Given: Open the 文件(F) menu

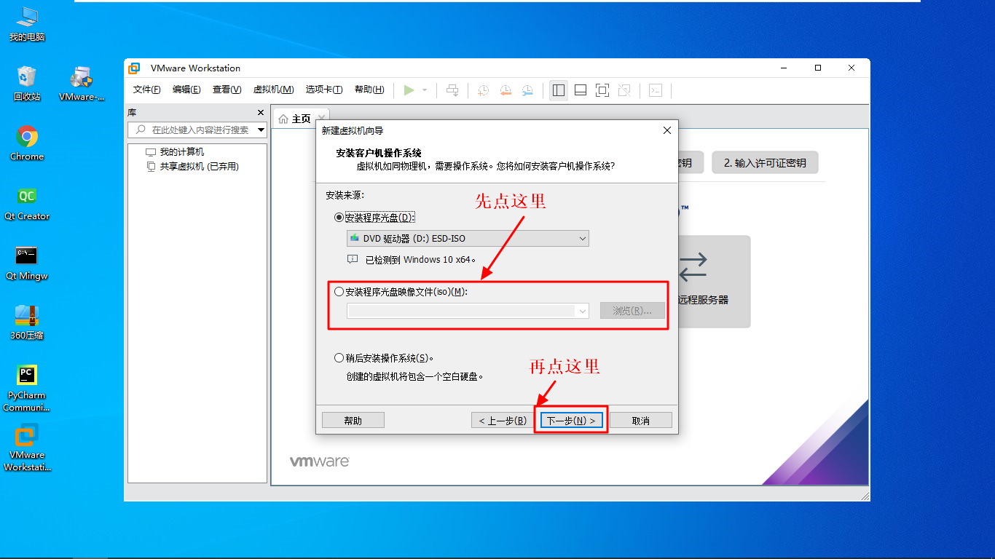Looking at the screenshot, I should [x=147, y=90].
